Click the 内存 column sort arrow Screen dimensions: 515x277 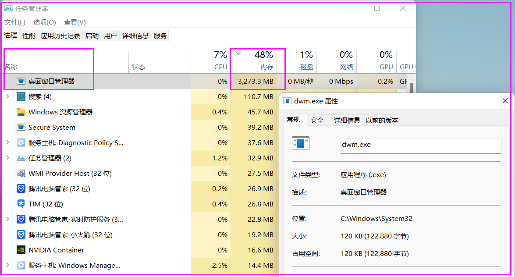tap(238, 53)
